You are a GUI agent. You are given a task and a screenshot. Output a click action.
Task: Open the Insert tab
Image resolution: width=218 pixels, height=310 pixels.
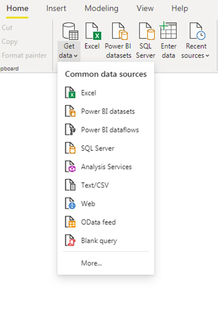point(56,9)
